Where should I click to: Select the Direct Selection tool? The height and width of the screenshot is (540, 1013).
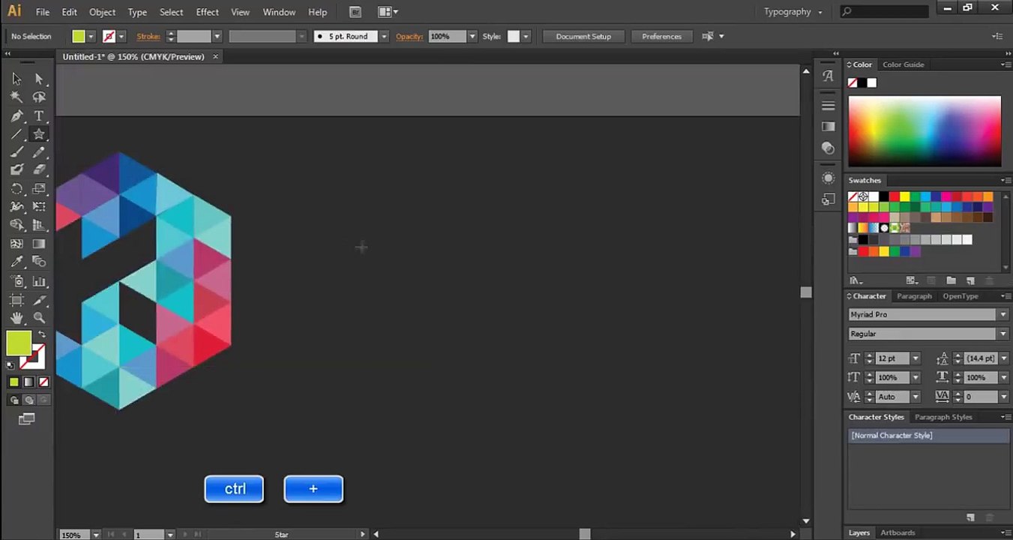pyautogui.click(x=39, y=79)
